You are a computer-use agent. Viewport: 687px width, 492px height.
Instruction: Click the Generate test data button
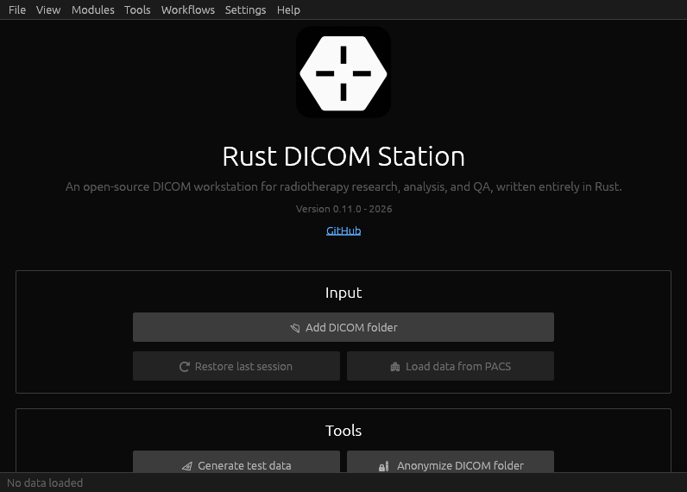tap(236, 462)
